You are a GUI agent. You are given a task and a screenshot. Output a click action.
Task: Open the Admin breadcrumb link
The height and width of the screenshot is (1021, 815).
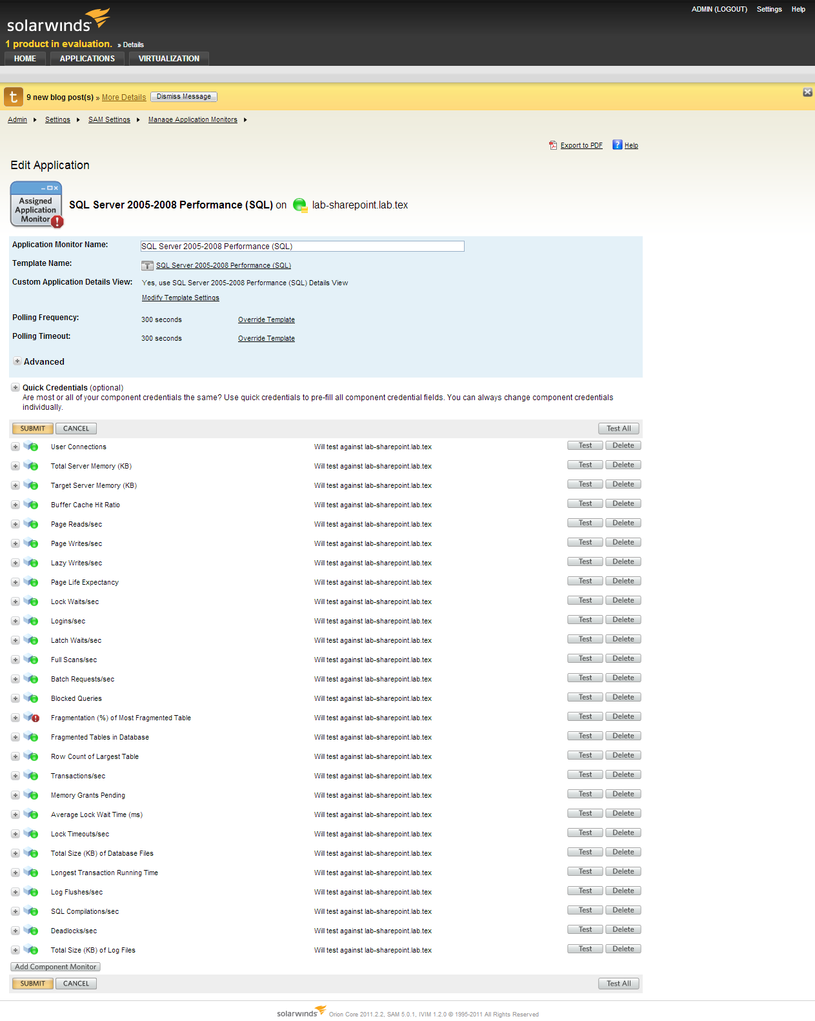coord(17,119)
